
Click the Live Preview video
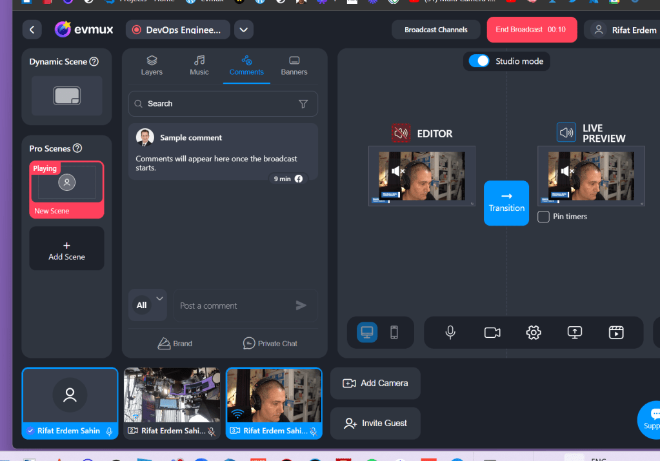[591, 176]
